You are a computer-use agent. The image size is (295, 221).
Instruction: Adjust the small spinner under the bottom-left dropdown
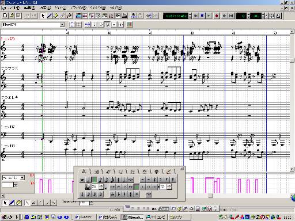pos(15,185)
